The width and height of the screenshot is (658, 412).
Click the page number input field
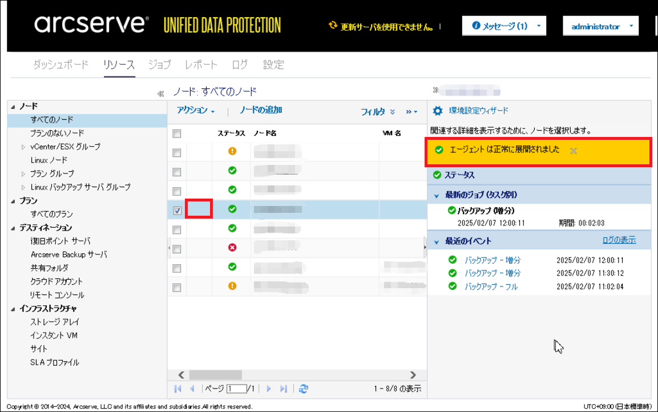(x=237, y=389)
